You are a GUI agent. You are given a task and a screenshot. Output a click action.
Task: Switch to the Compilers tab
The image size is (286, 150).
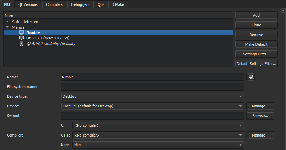click(54, 4)
